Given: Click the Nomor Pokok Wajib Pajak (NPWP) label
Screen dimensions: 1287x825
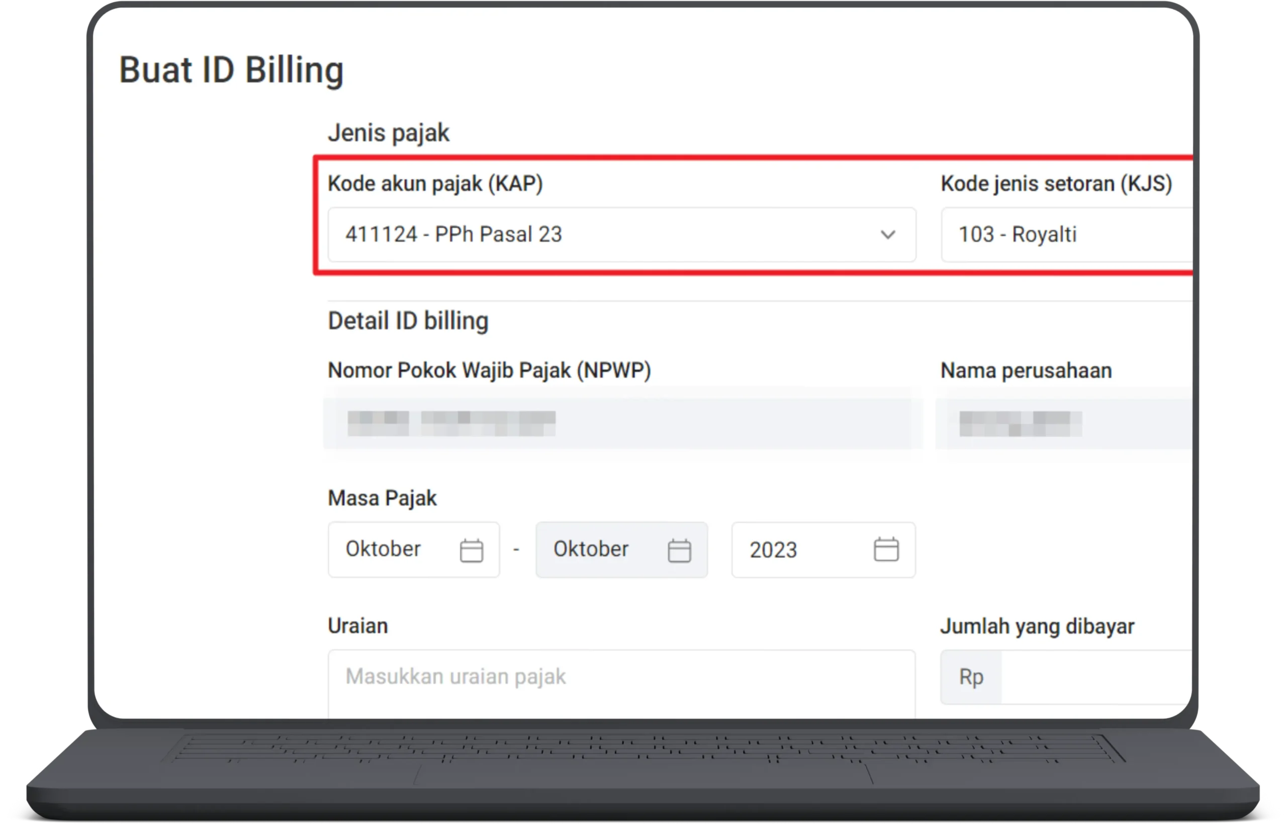Looking at the screenshot, I should click(x=489, y=371).
